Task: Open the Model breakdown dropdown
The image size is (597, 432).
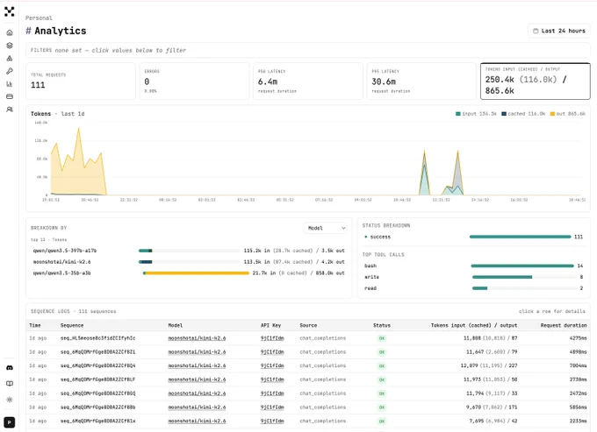Action: click(x=326, y=228)
